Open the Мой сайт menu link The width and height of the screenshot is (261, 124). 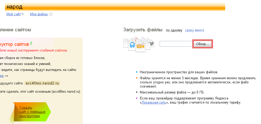pos(13,14)
